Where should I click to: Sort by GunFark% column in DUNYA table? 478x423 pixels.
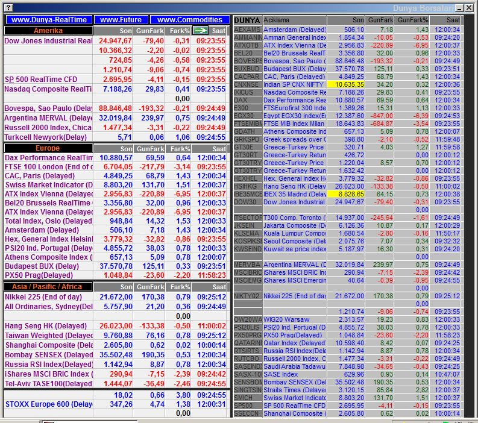pos(411,20)
